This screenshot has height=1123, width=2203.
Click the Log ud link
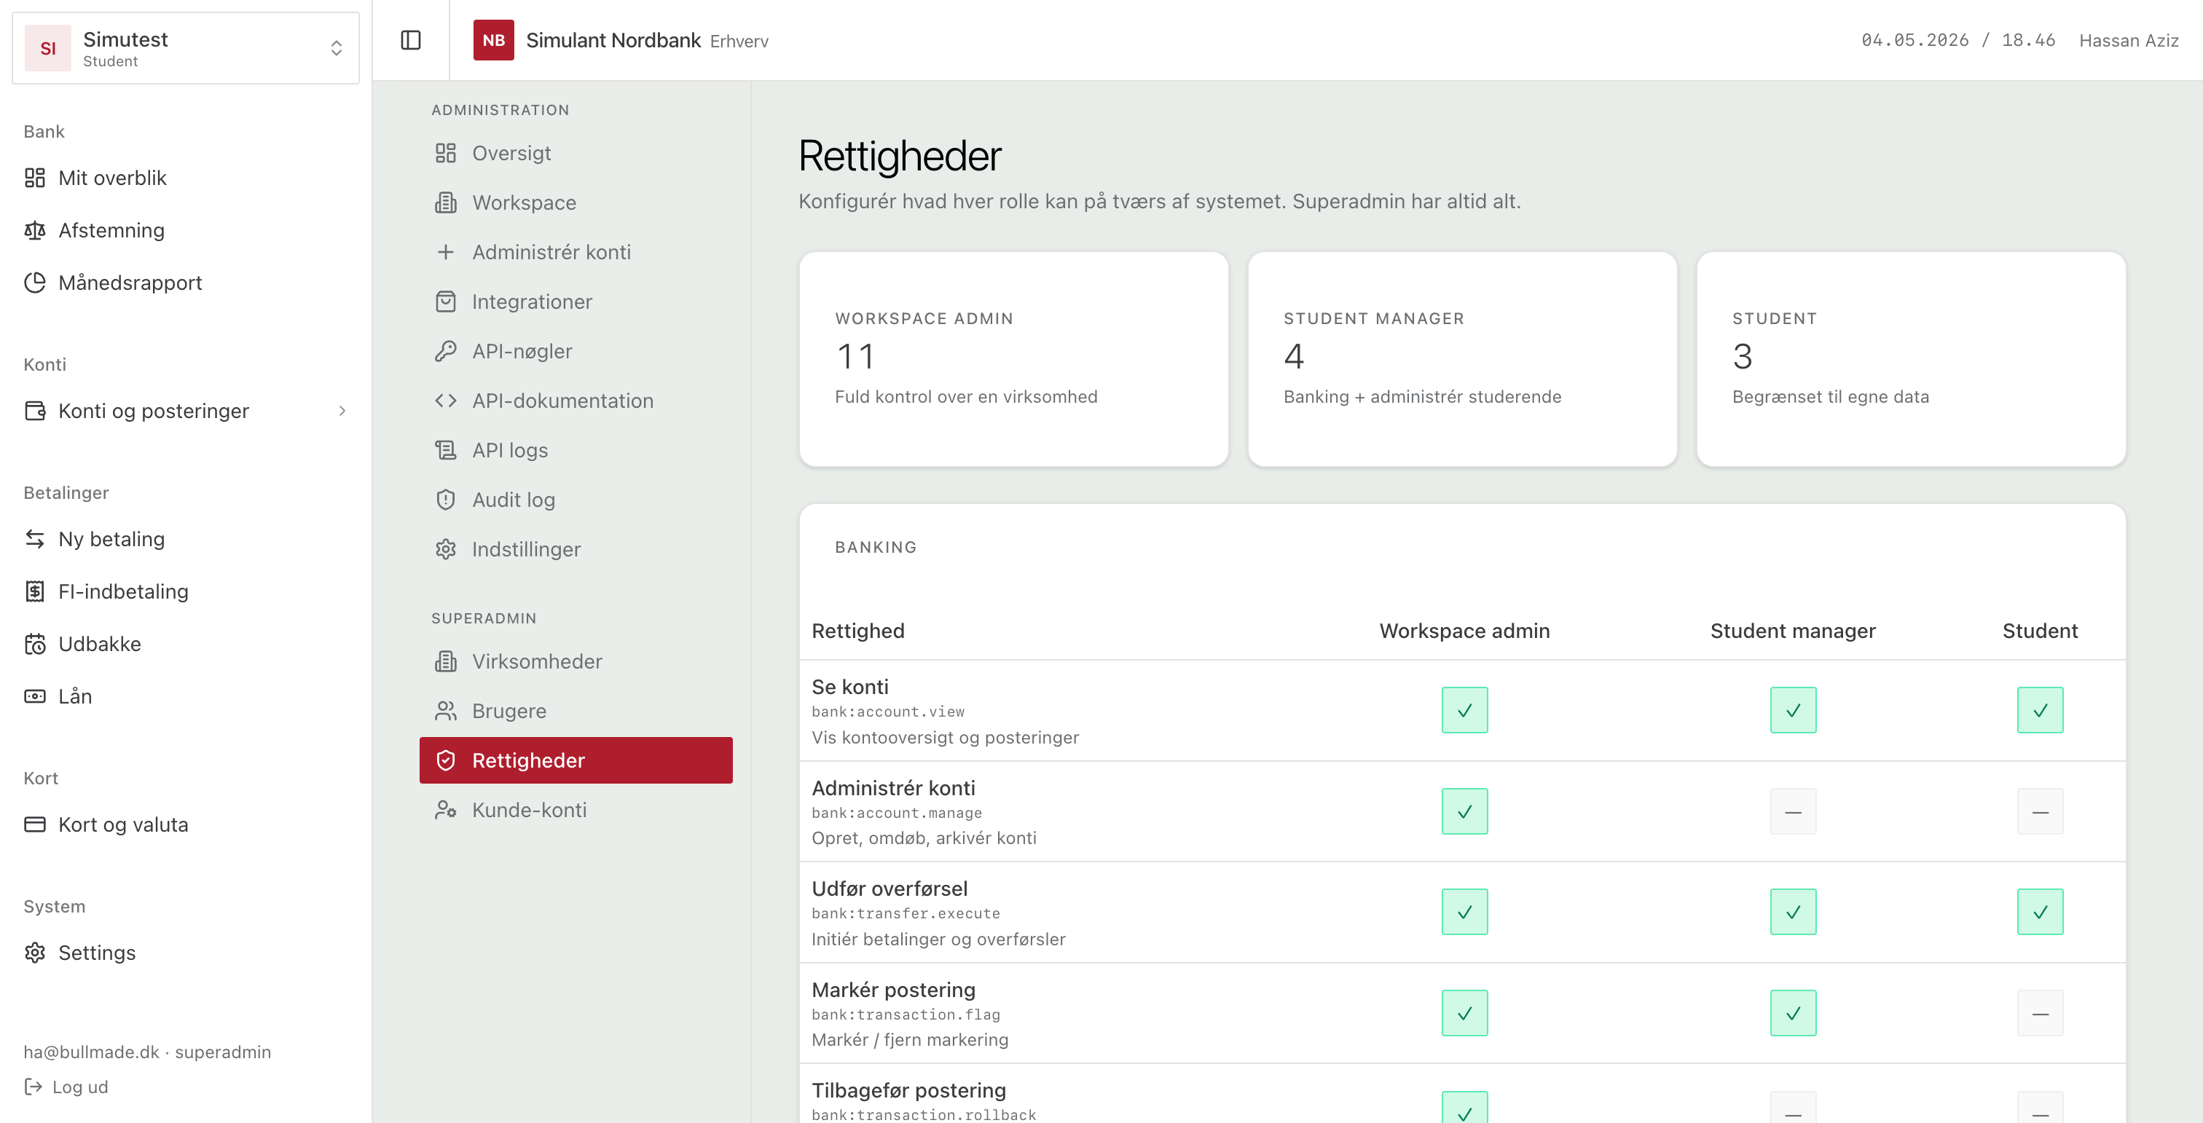(x=67, y=1087)
